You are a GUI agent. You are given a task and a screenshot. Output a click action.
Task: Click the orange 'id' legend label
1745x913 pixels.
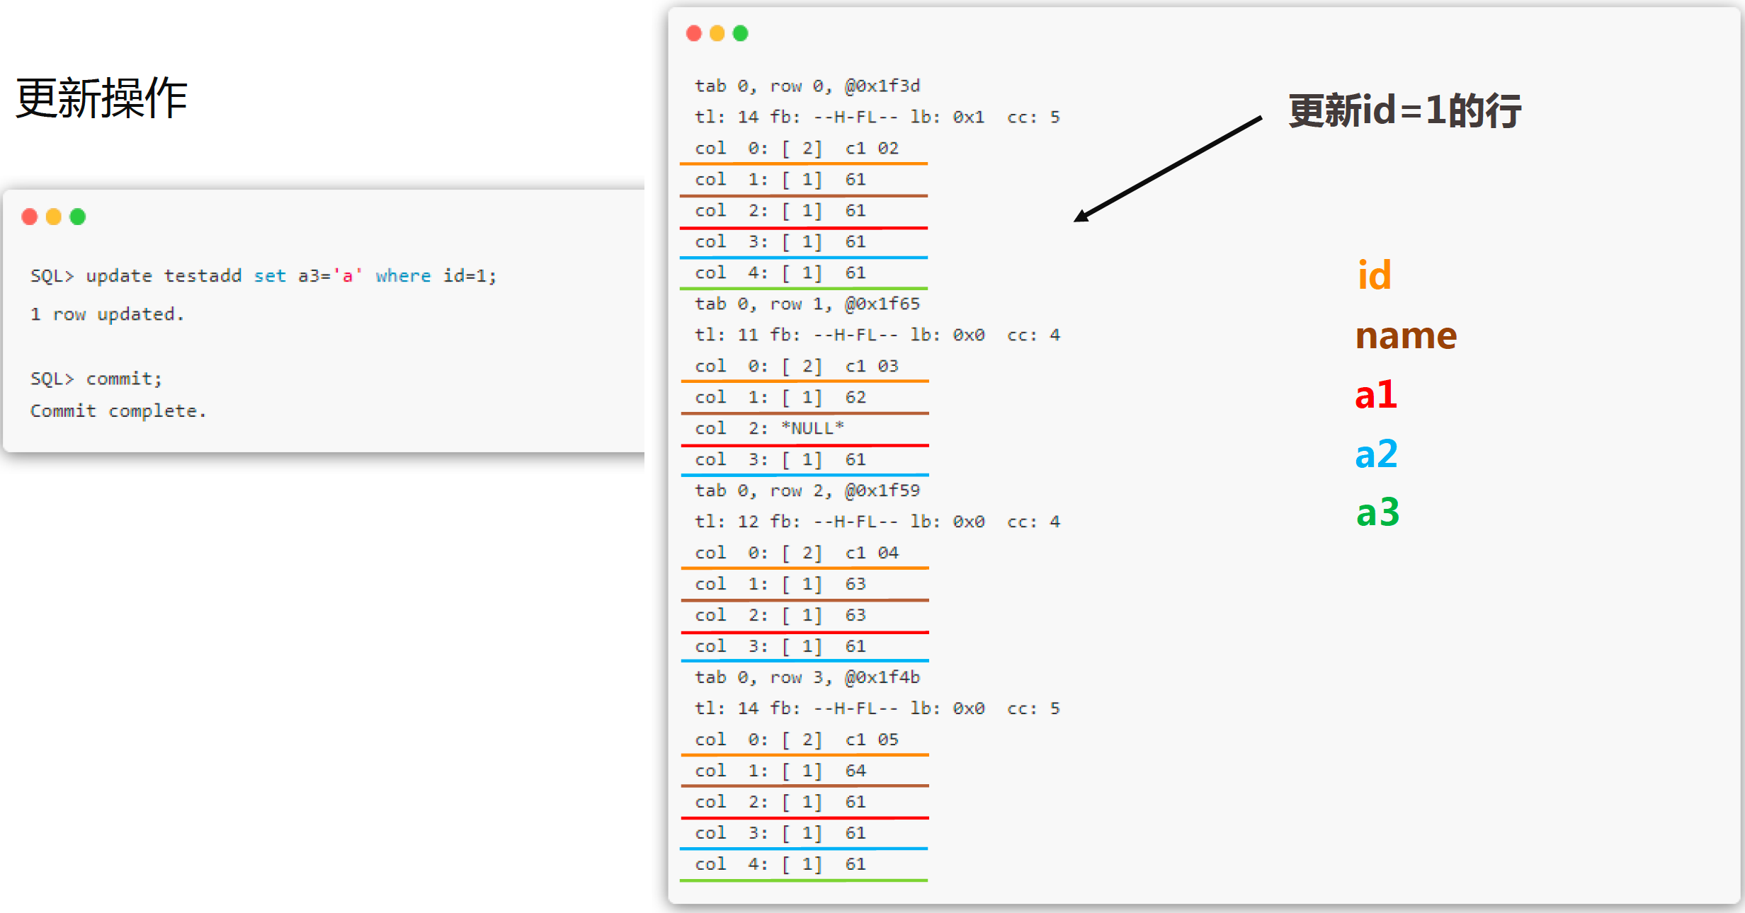tap(1375, 275)
